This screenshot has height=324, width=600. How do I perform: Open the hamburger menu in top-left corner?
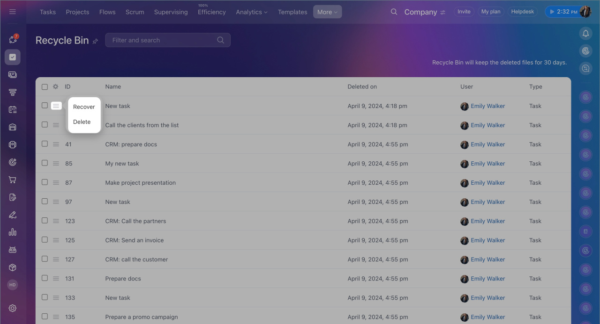(13, 12)
